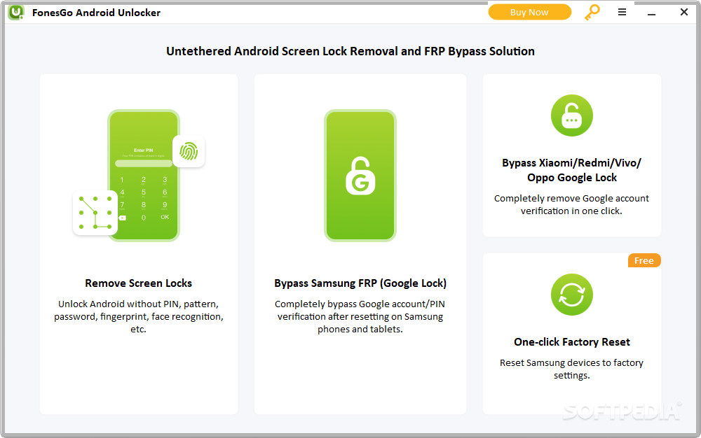Open Bypass Xiaomi/Redmi/Vivo/Oppo Google Lock
The height and width of the screenshot is (438, 701).
click(x=572, y=170)
